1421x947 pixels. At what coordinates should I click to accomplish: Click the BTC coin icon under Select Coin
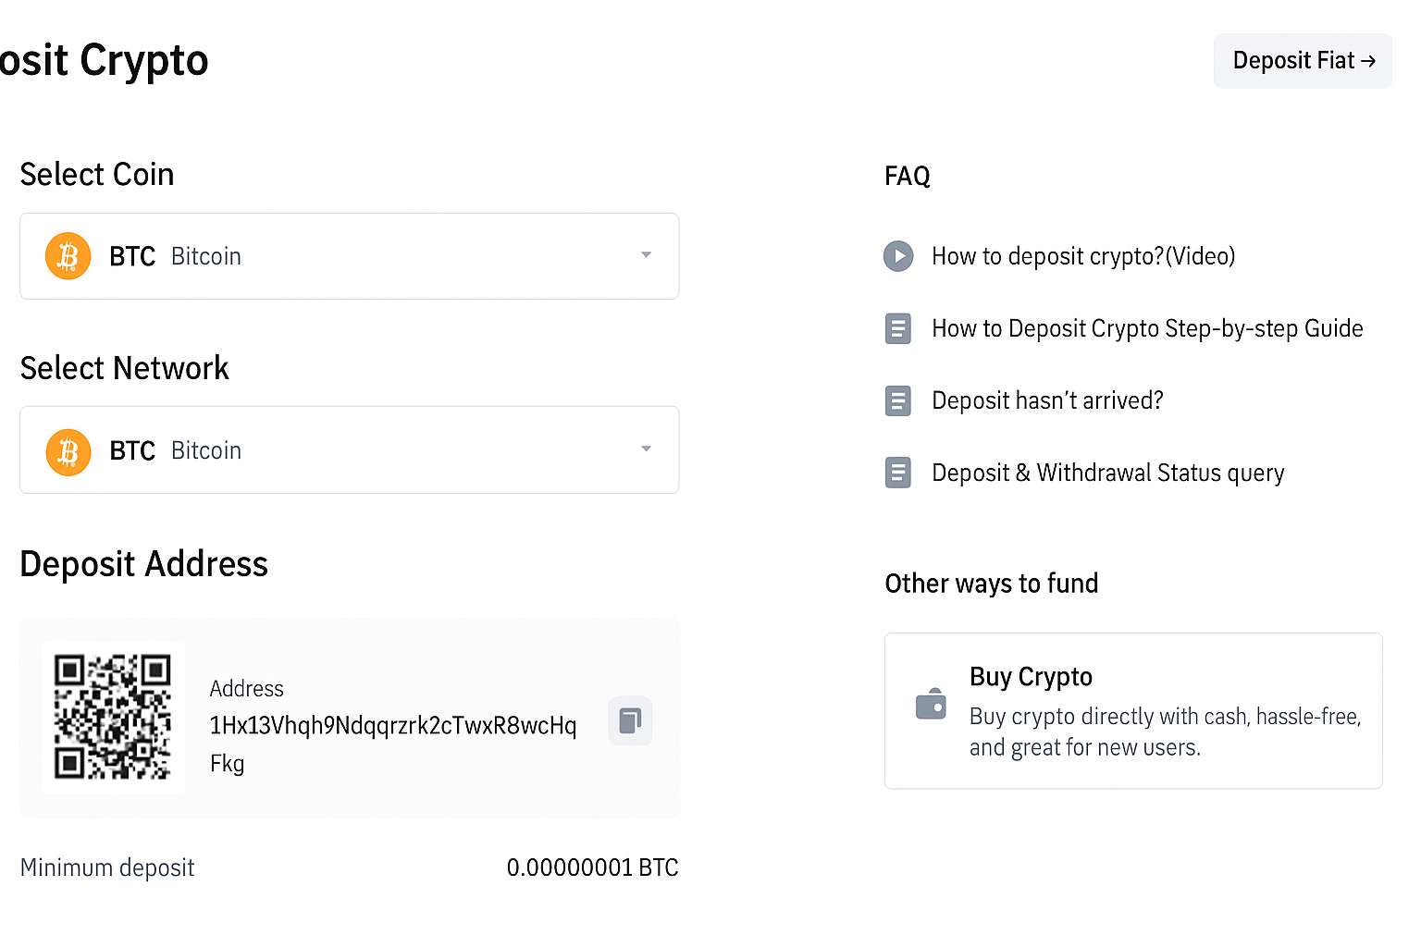(x=68, y=256)
